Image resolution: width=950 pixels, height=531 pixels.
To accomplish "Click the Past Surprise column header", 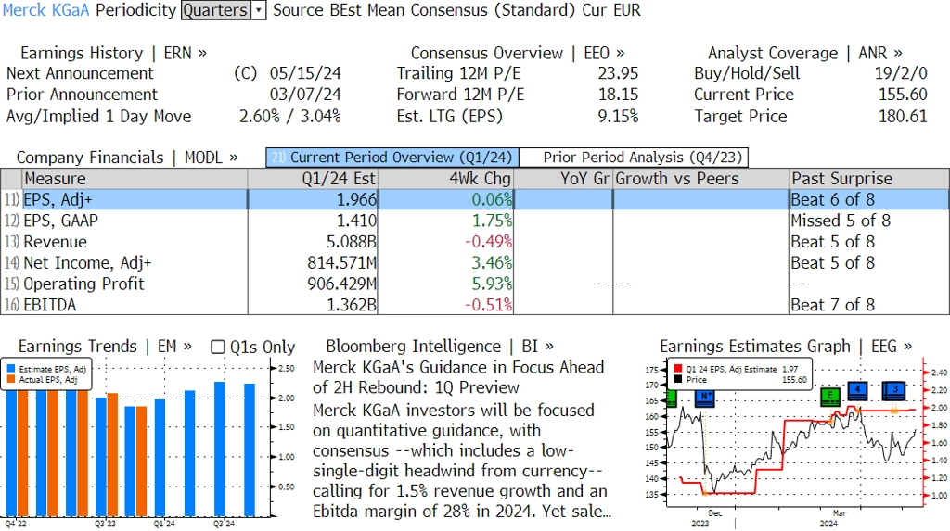I will click(x=869, y=179).
